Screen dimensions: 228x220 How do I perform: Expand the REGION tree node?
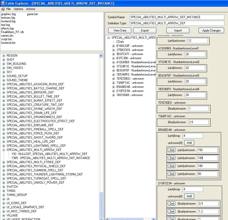(4, 56)
